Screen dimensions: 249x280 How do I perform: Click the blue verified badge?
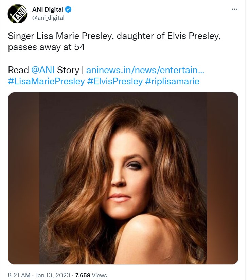(68, 10)
